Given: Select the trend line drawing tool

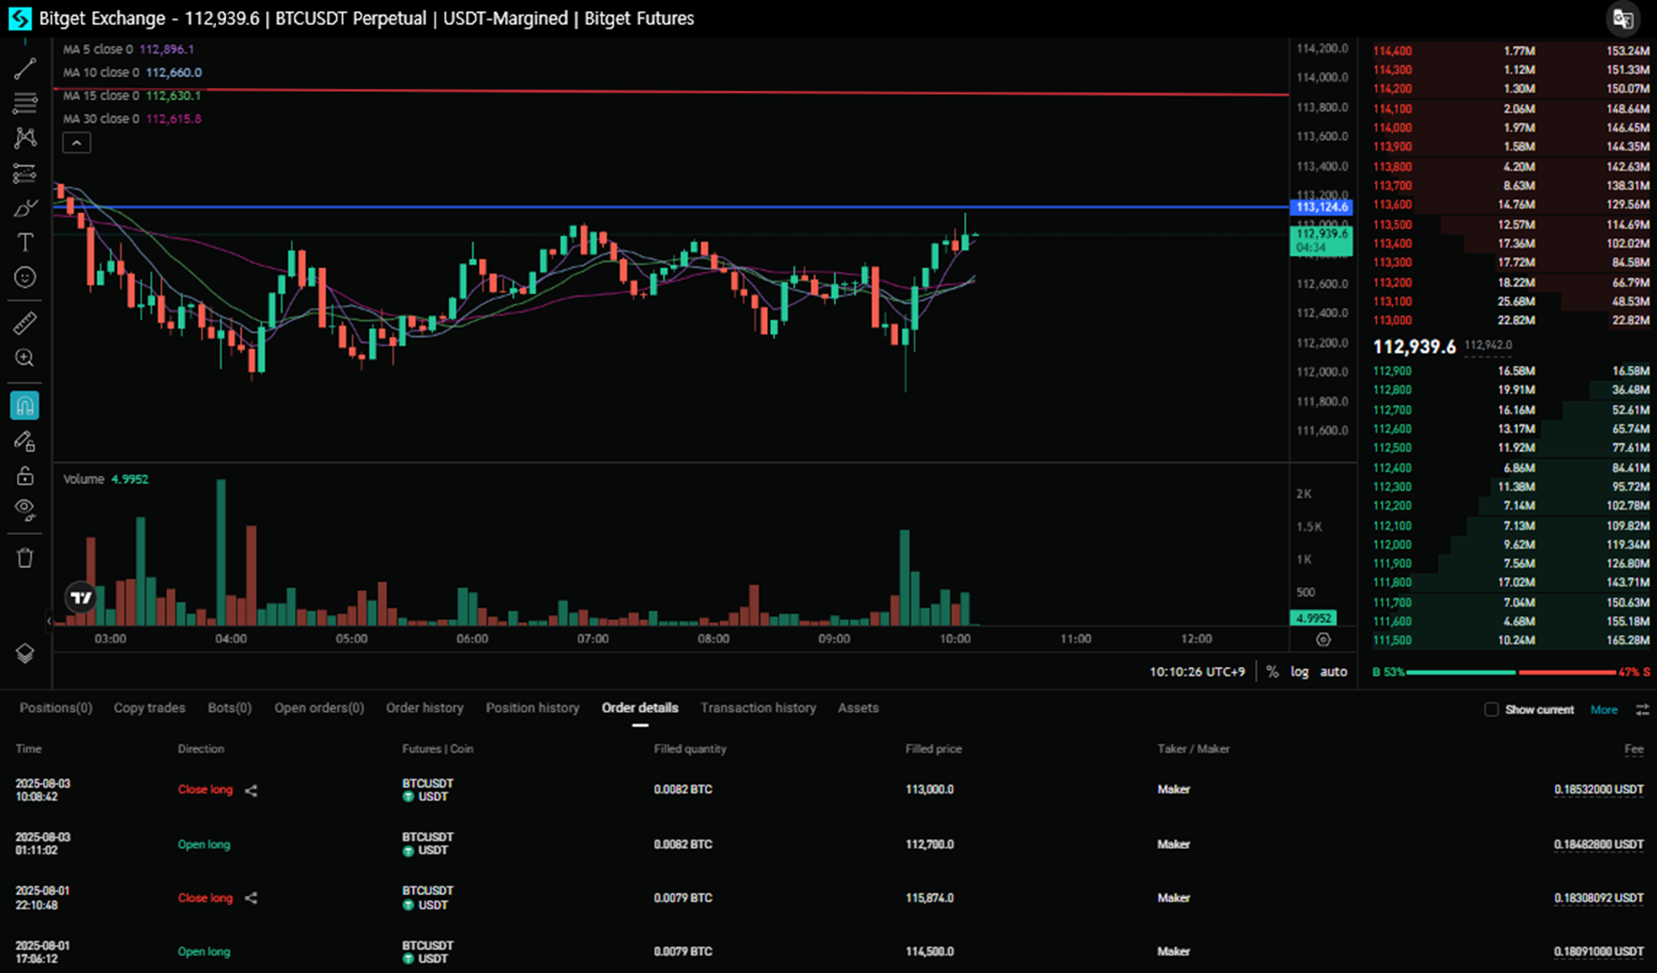Looking at the screenshot, I should point(25,69).
